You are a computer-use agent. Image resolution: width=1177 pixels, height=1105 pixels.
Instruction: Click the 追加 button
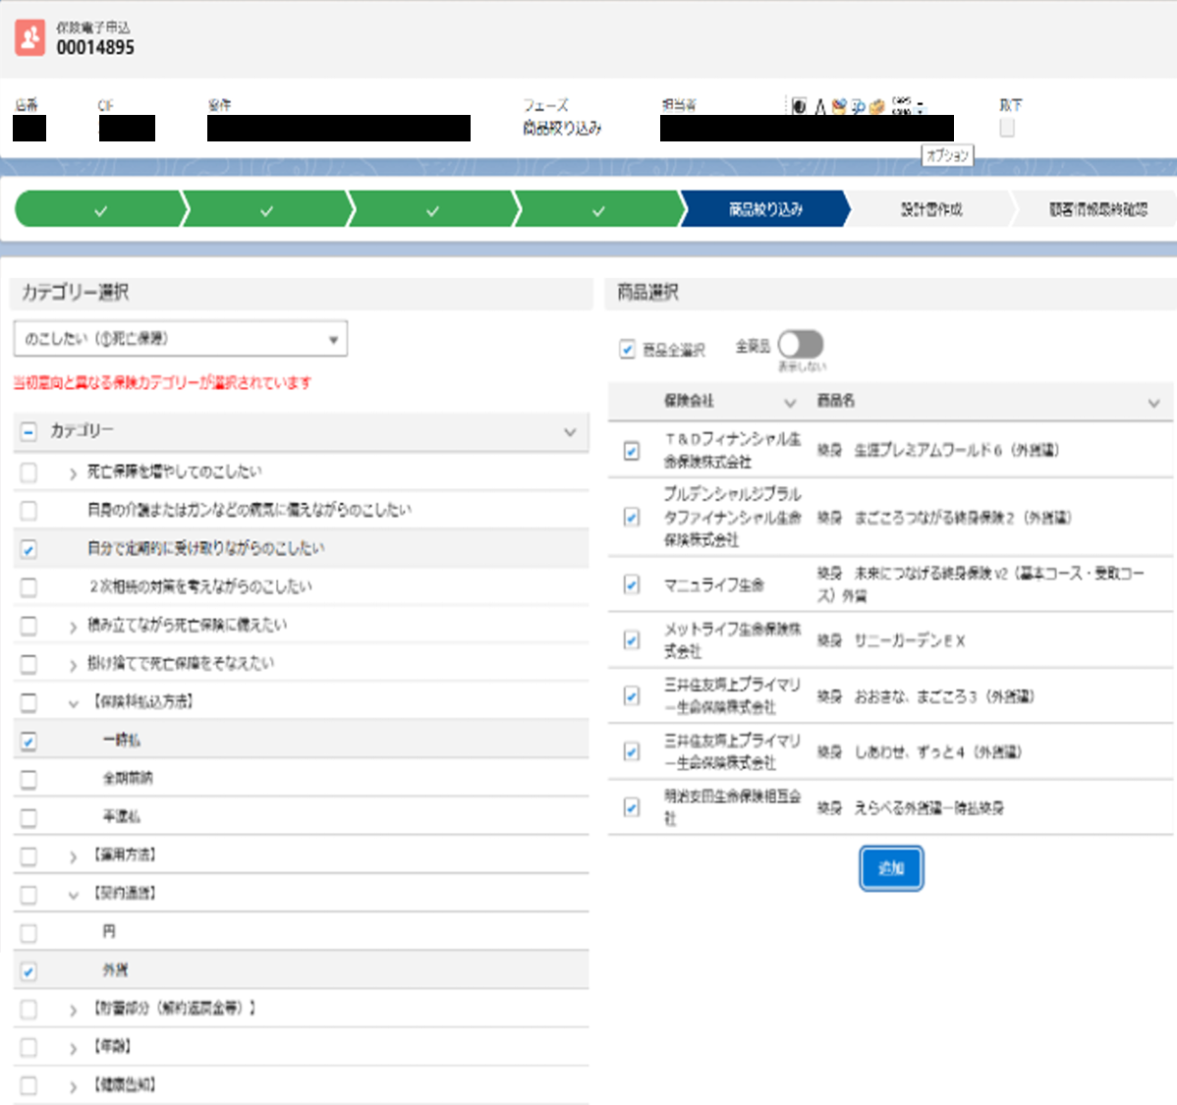click(891, 868)
